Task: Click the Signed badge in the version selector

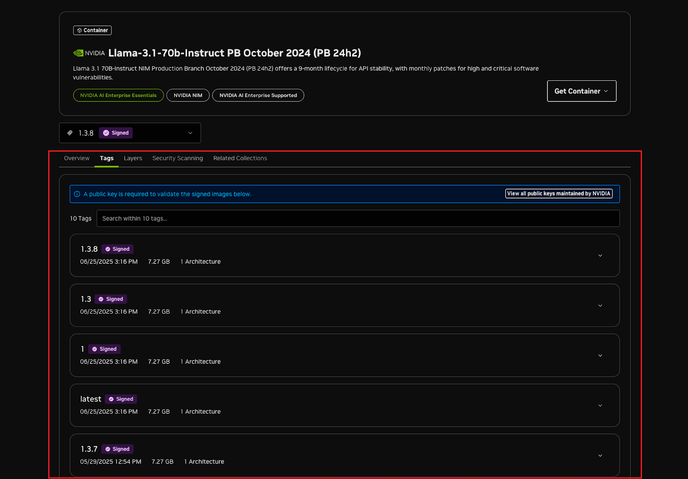Action: 116,133
